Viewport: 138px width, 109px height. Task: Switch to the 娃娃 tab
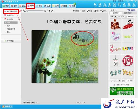[x=64, y=6]
